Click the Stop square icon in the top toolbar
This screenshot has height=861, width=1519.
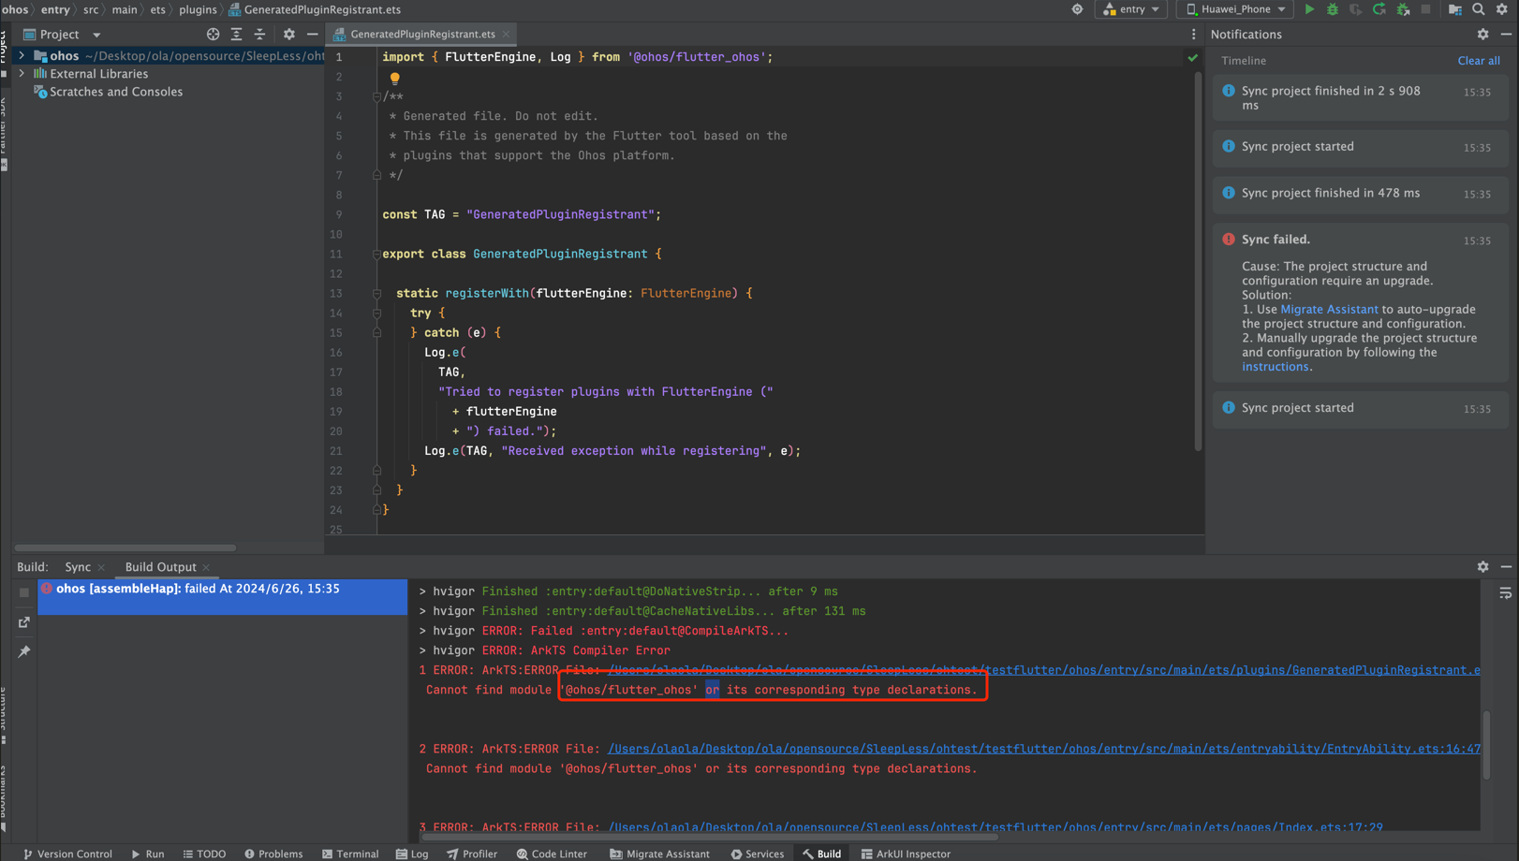(x=1426, y=9)
